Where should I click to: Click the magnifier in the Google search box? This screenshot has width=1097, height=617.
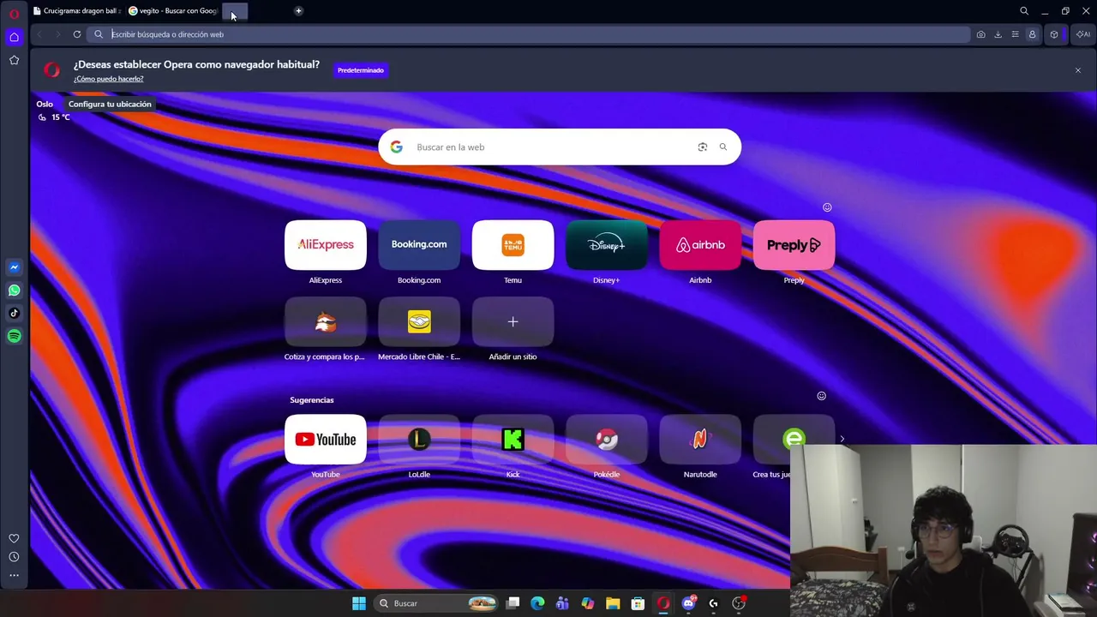click(723, 147)
